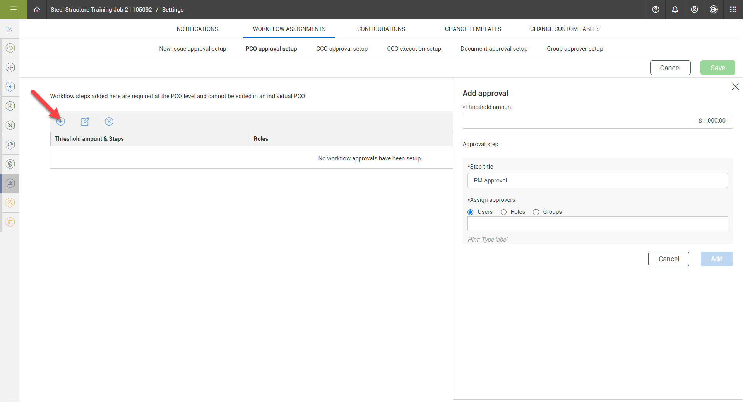Click the add workflow step plus icon
This screenshot has width=743, height=402.
tap(61, 121)
